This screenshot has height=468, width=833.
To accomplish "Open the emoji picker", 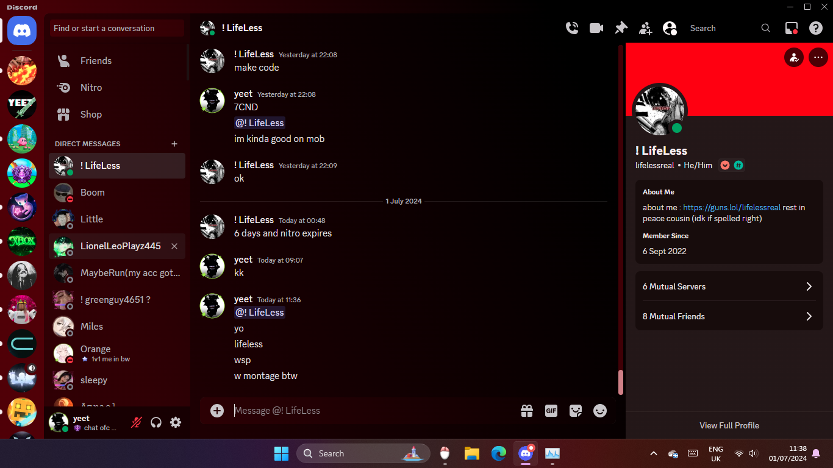I will pos(600,411).
